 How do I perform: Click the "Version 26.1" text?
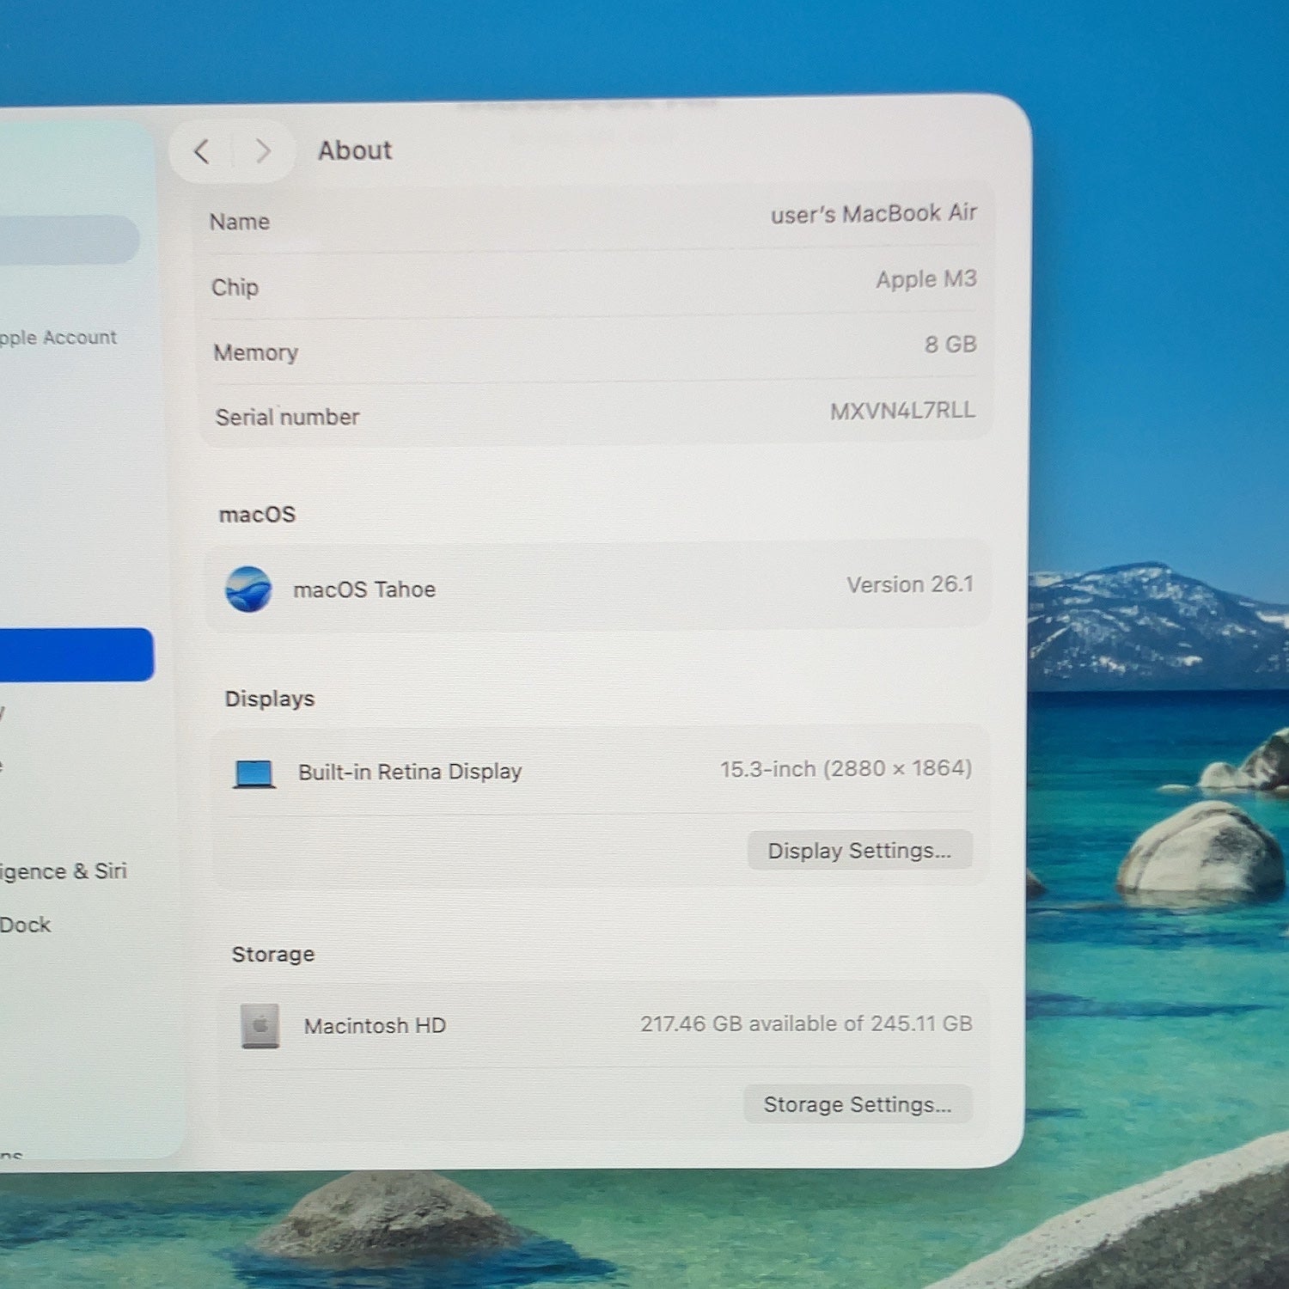(x=910, y=584)
